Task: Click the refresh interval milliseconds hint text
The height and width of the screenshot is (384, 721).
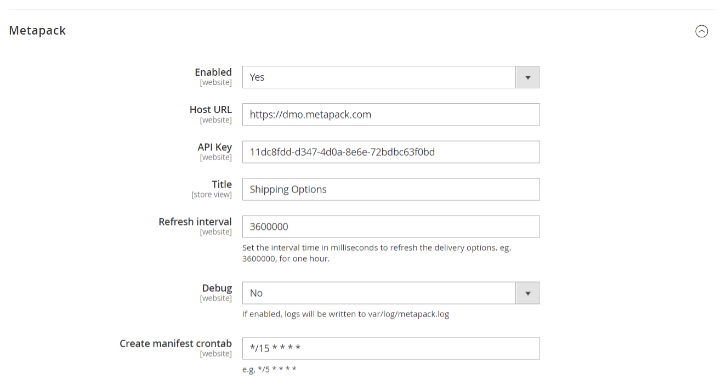Action: pos(377,253)
